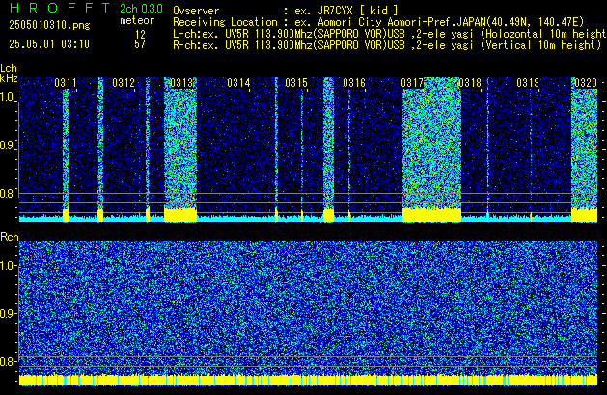This screenshot has height=395, width=607.
Task: Click the 'Lch' channel label
Action: pyautogui.click(x=9, y=68)
